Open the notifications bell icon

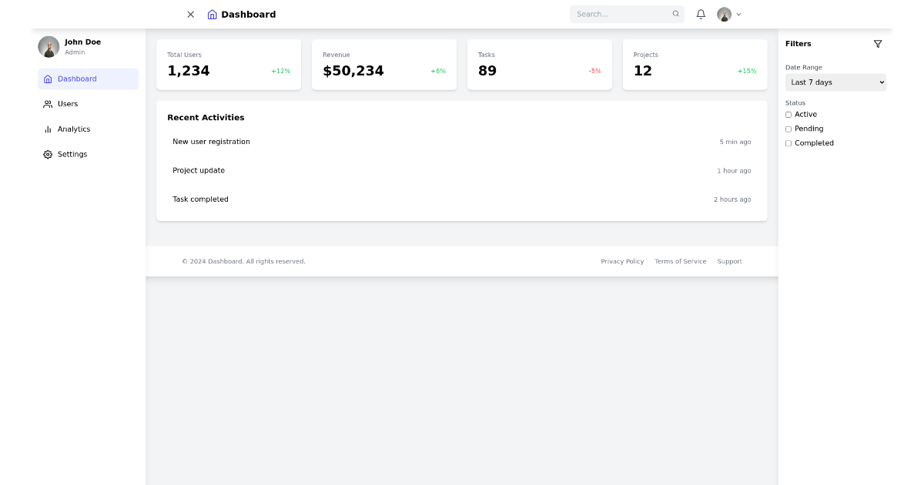[701, 14]
